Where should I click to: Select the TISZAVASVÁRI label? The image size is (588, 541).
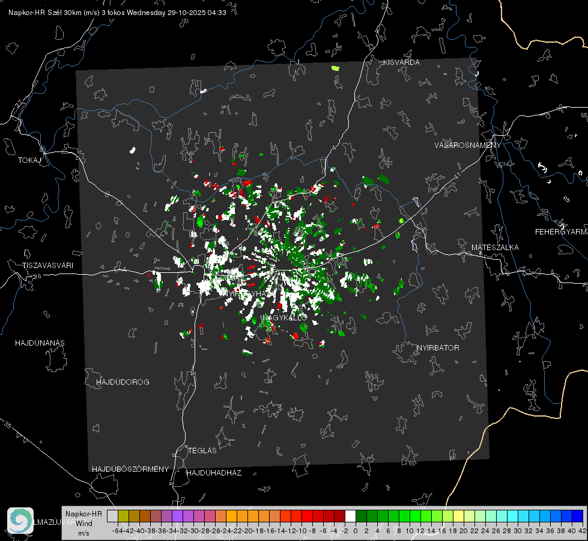coord(47,266)
